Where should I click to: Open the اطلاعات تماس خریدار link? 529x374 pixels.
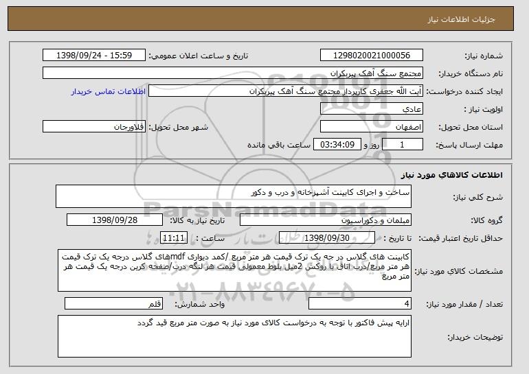(x=109, y=91)
